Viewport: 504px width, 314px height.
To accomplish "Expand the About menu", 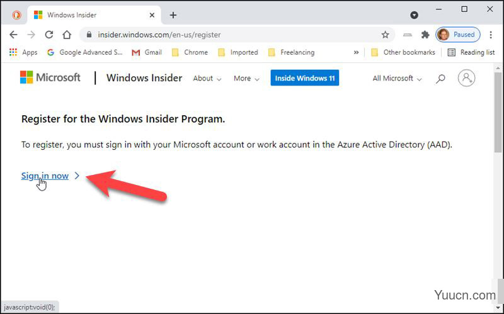I will (207, 78).
